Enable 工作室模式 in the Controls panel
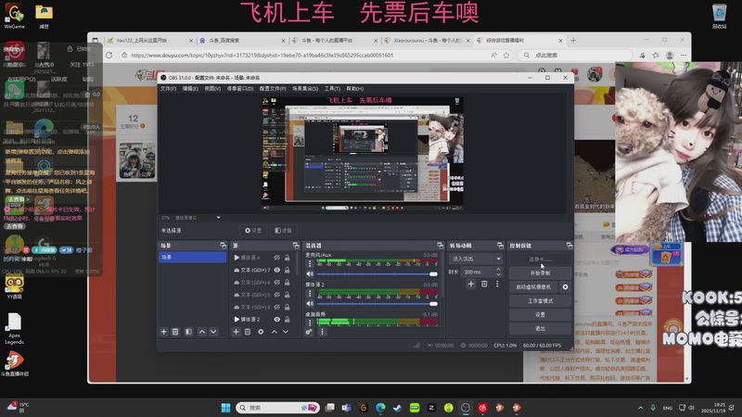The width and height of the screenshot is (742, 417). click(541, 300)
